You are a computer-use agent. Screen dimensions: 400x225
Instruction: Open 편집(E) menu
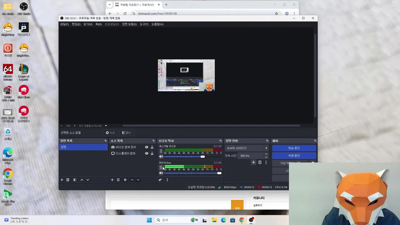click(76, 24)
